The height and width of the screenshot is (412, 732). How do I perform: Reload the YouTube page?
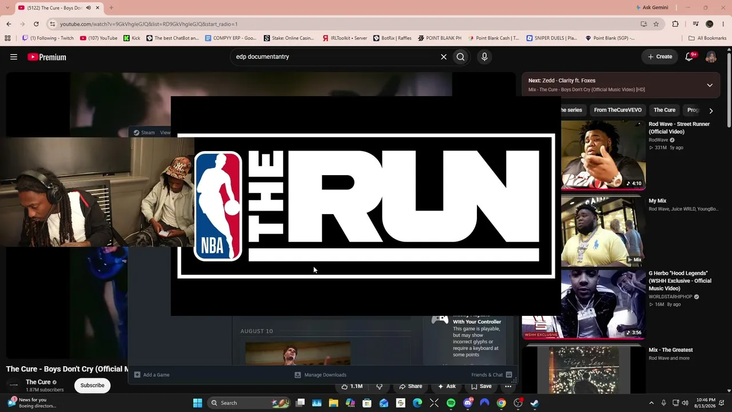[x=36, y=24]
